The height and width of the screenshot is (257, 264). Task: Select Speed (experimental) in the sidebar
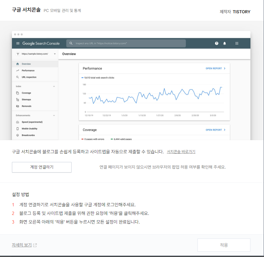[x=32, y=122]
